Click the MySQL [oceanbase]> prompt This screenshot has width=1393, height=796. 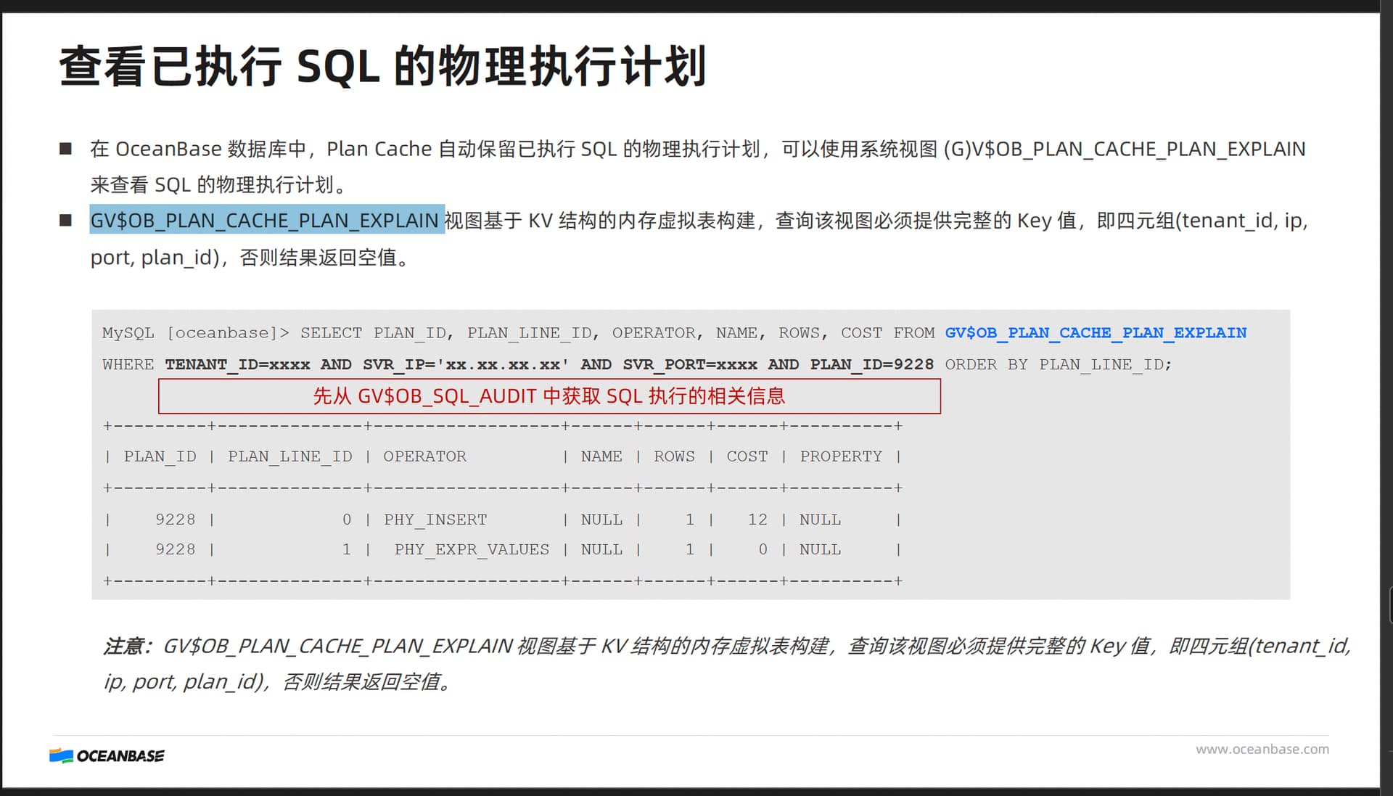[x=196, y=332]
